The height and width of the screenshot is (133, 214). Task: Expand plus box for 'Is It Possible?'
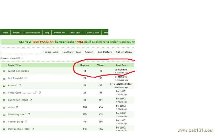pyautogui.click(x=4, y=78)
